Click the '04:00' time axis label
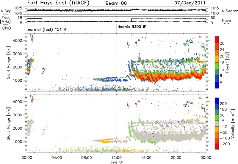Image resolution: width=238 pixels, height=164 pixels. point(57,158)
